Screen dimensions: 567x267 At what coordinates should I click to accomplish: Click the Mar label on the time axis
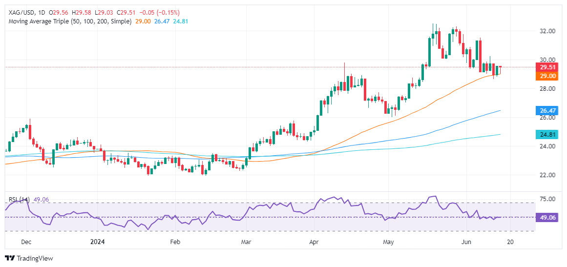coord(246,242)
